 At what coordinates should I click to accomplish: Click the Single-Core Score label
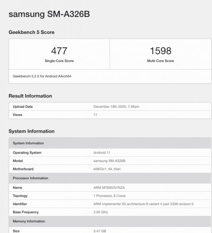point(59,61)
